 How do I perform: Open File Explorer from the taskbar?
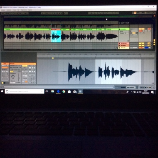pos(53,91)
